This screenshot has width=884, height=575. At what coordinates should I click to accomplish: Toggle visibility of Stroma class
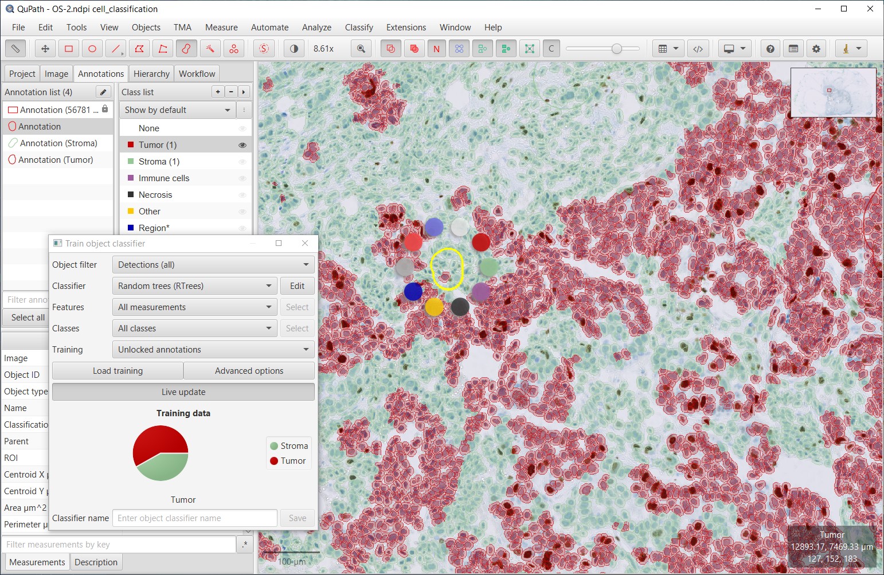[242, 162]
